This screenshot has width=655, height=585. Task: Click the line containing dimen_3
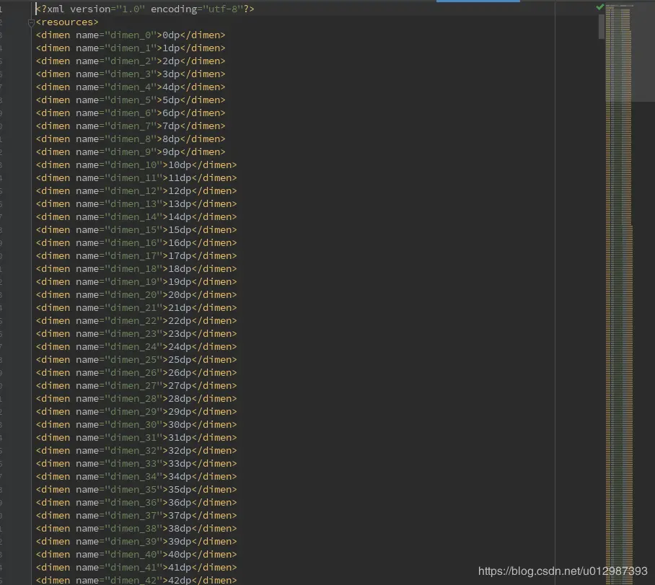(x=131, y=74)
